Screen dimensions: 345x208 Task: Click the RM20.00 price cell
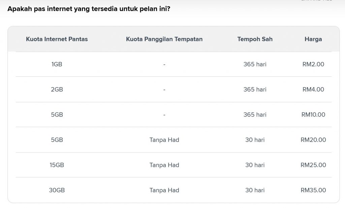(313, 140)
